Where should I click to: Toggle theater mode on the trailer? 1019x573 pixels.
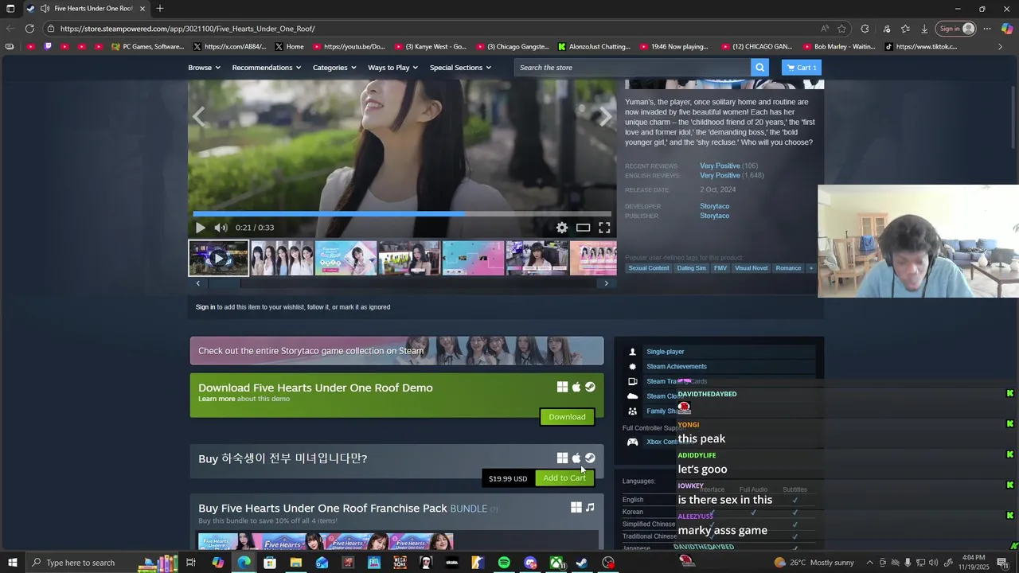click(583, 228)
